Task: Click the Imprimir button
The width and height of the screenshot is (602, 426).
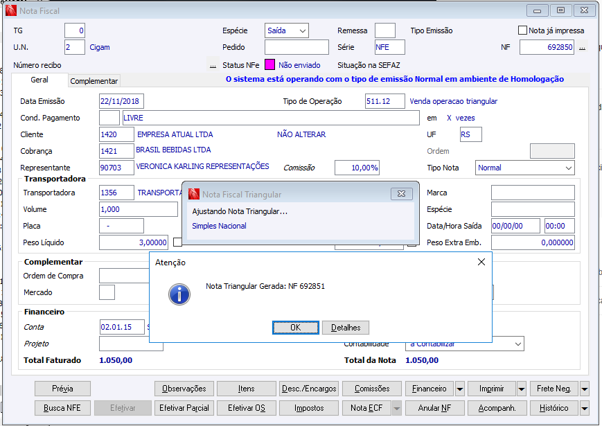Action: (x=491, y=389)
